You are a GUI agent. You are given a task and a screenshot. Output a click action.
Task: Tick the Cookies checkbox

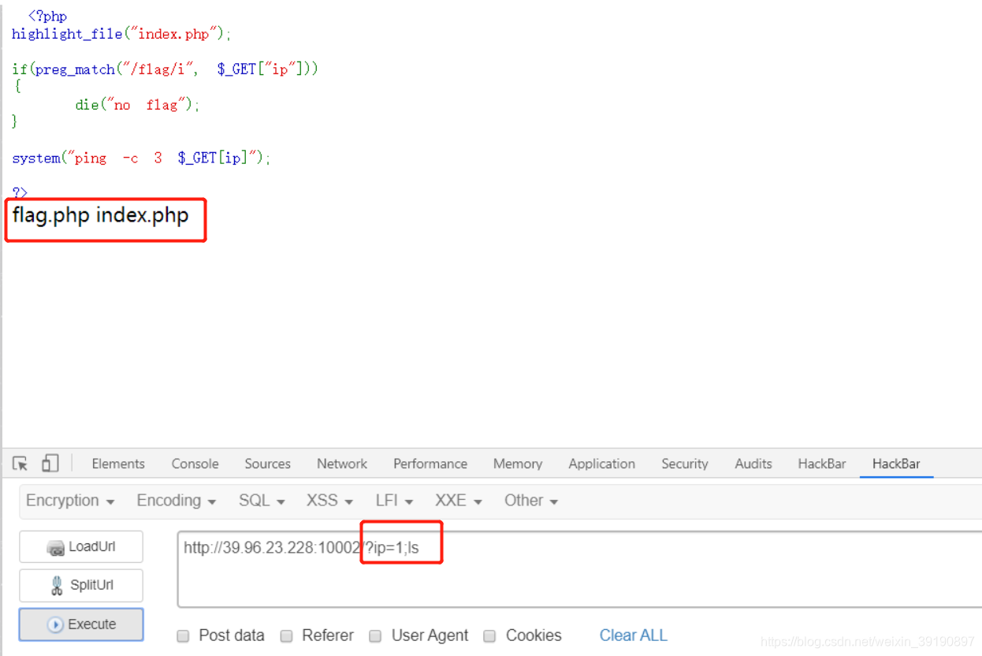coord(489,636)
